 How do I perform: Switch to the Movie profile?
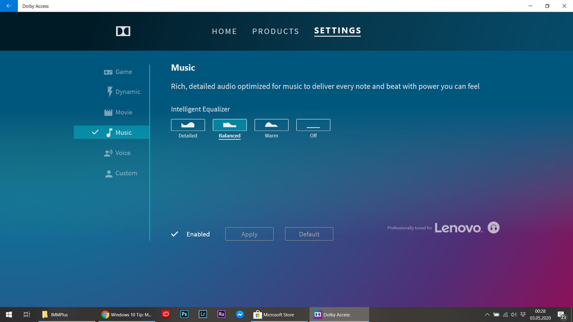(x=118, y=112)
